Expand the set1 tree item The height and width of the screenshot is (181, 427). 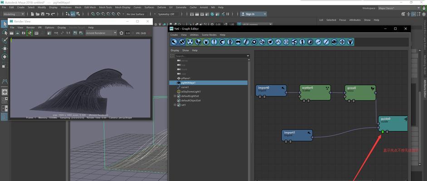[x=175, y=105]
